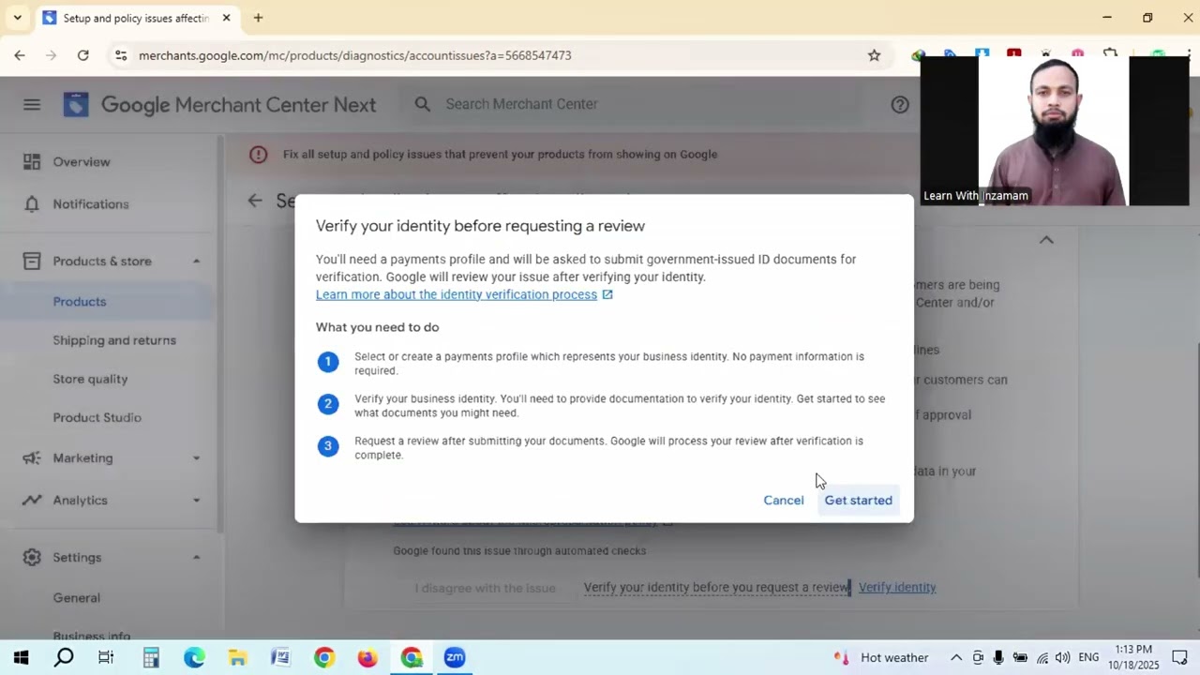
Task: Open General under Settings
Action: [76, 597]
